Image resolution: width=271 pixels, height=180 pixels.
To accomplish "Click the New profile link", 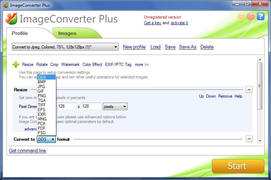I will pos(134,47).
